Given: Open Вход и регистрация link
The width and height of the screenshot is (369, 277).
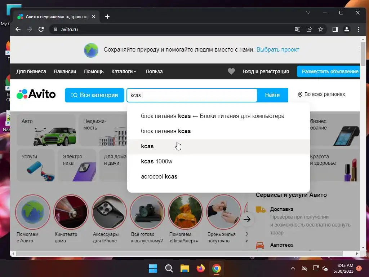Looking at the screenshot, I should (x=266, y=71).
